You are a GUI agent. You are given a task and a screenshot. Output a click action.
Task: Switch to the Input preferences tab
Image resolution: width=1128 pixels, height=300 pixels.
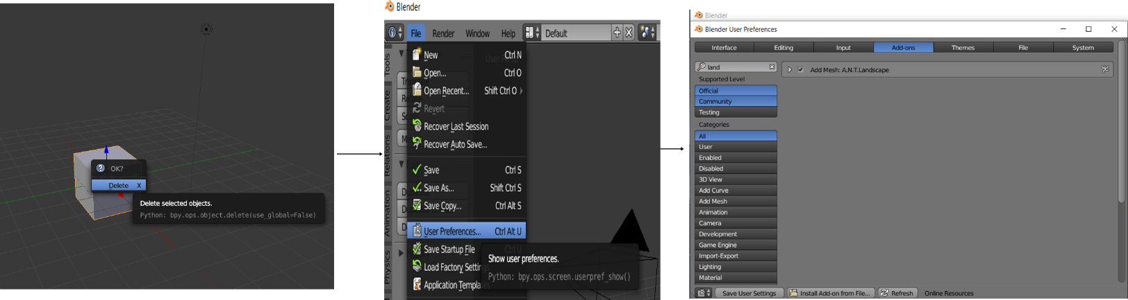pos(843,47)
